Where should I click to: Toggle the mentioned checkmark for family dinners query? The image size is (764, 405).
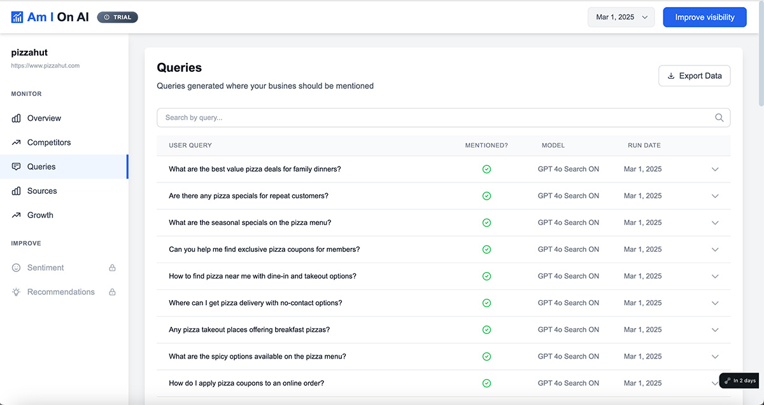pyautogui.click(x=486, y=169)
